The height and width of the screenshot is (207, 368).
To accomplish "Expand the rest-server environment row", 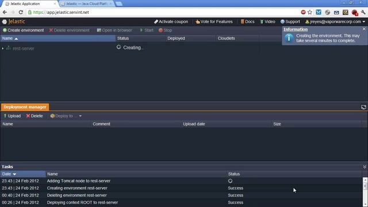I will (x=3, y=48).
